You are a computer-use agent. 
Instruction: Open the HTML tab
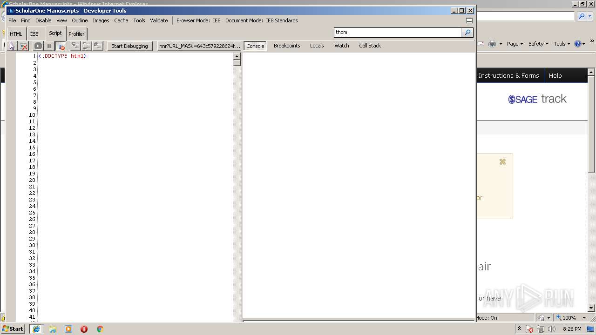tap(16, 34)
